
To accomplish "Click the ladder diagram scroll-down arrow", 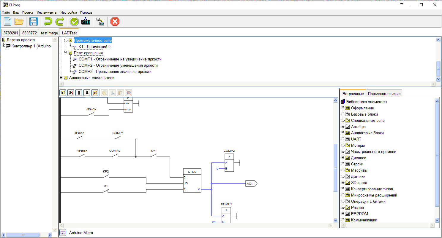I will point(336,221).
